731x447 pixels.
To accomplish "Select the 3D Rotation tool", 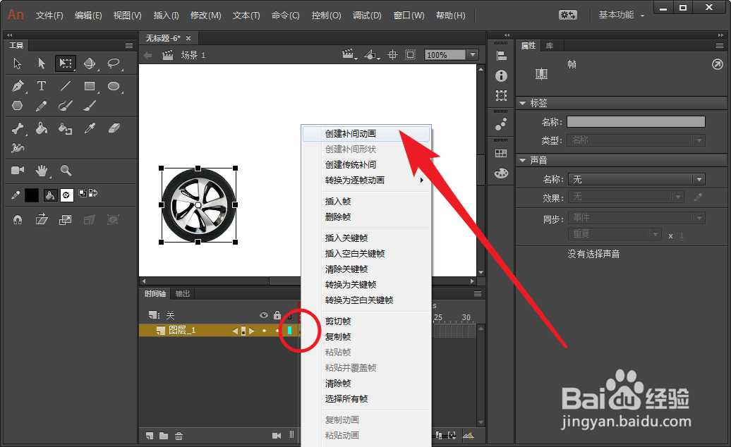I will click(90, 63).
